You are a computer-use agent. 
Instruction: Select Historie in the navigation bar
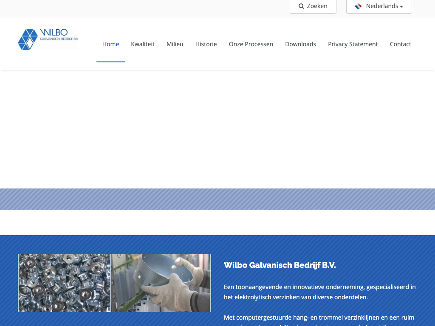point(206,44)
